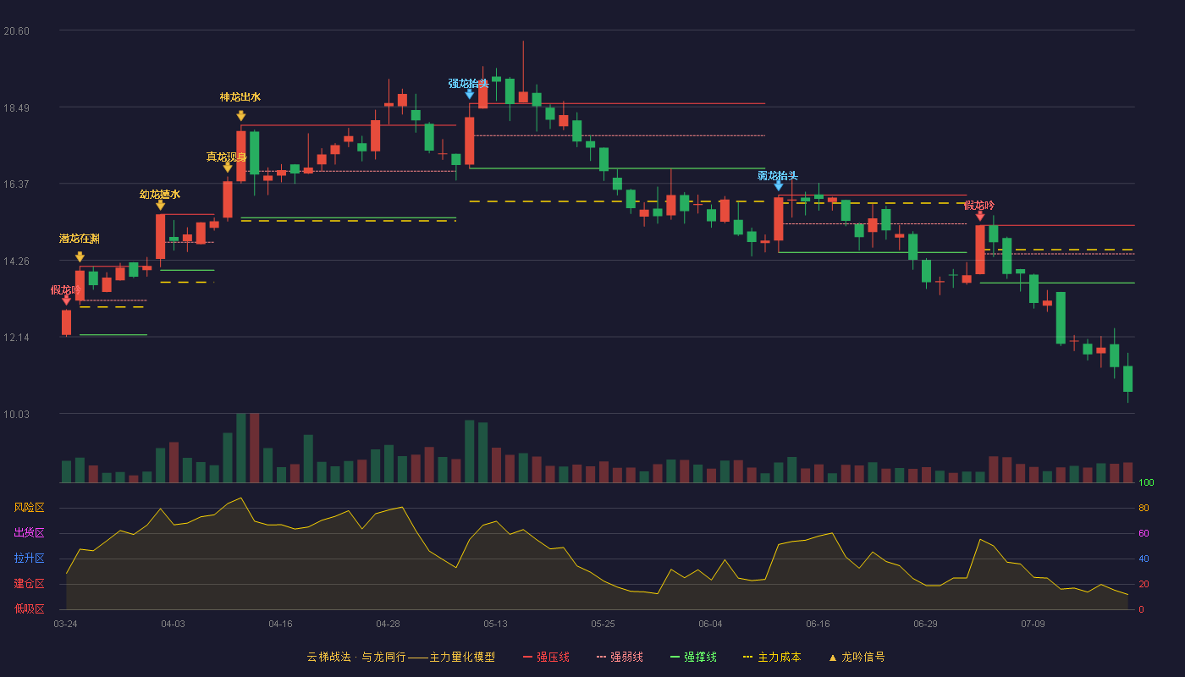This screenshot has width=1185, height=677.
Task: Click the 20.60 price axis label
Action: pos(17,31)
